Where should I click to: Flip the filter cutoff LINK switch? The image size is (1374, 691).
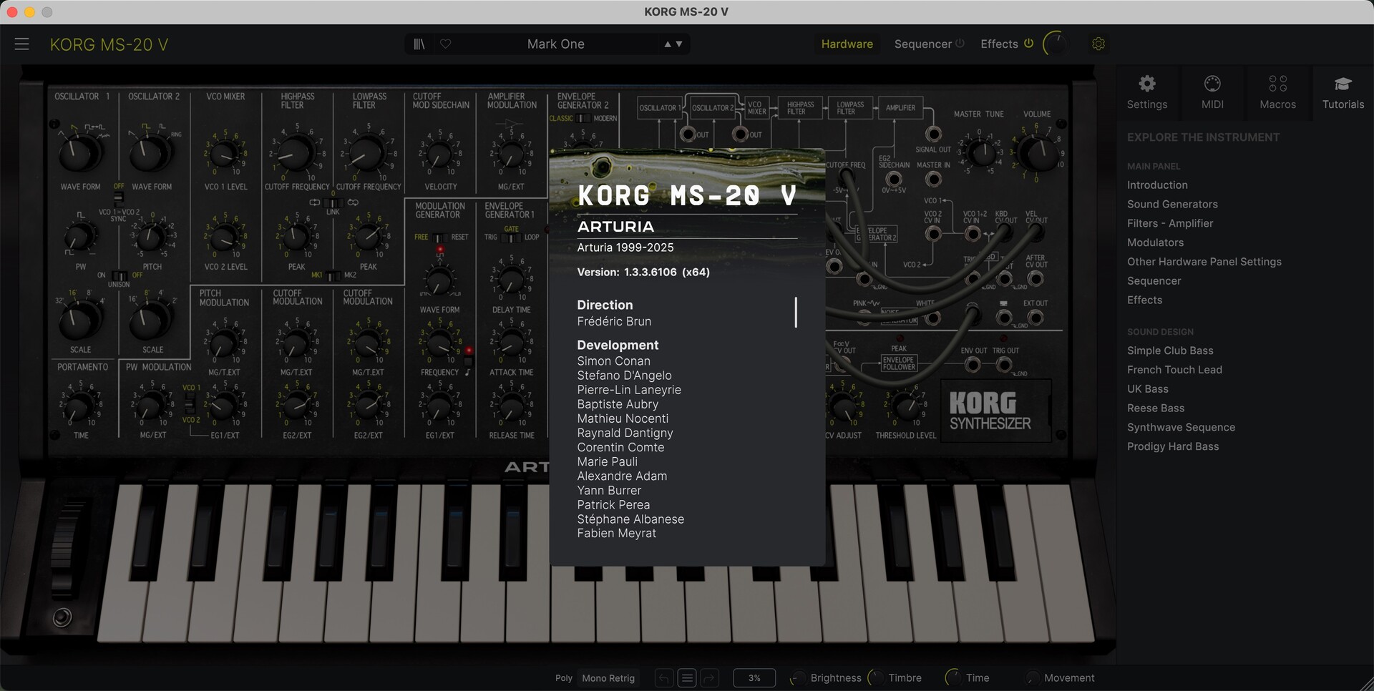pyautogui.click(x=333, y=203)
